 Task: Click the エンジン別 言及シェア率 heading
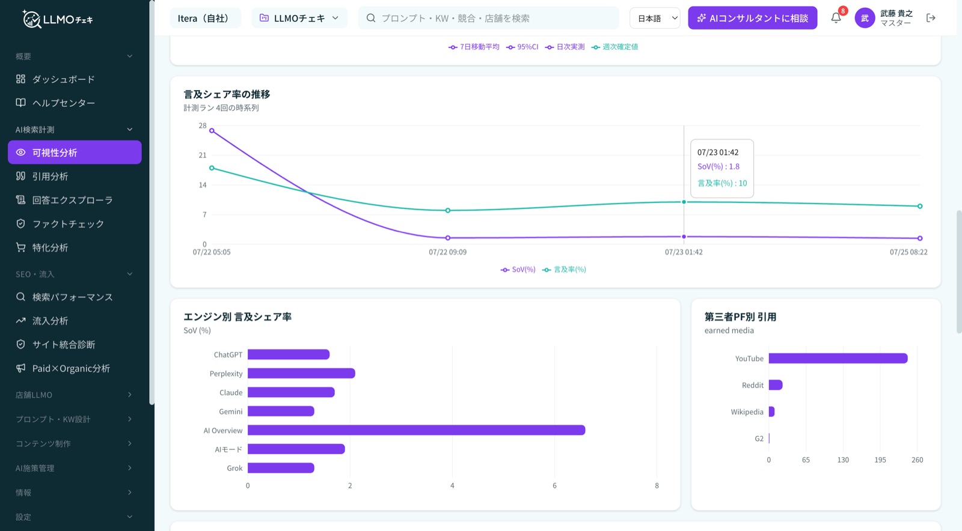pos(237,317)
